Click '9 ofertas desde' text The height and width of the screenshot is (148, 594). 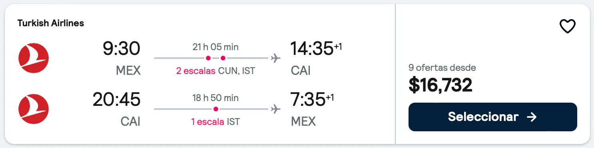point(442,68)
